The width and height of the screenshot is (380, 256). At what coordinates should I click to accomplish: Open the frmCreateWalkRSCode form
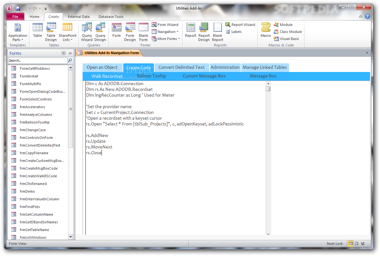click(38, 176)
